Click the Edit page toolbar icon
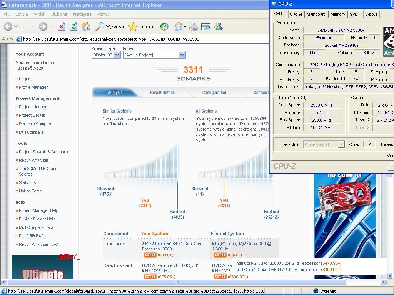This screenshot has width=394, height=295. [x=205, y=27]
